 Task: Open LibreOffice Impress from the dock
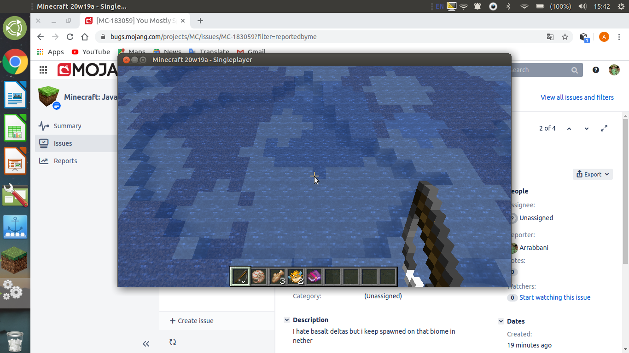point(15,160)
